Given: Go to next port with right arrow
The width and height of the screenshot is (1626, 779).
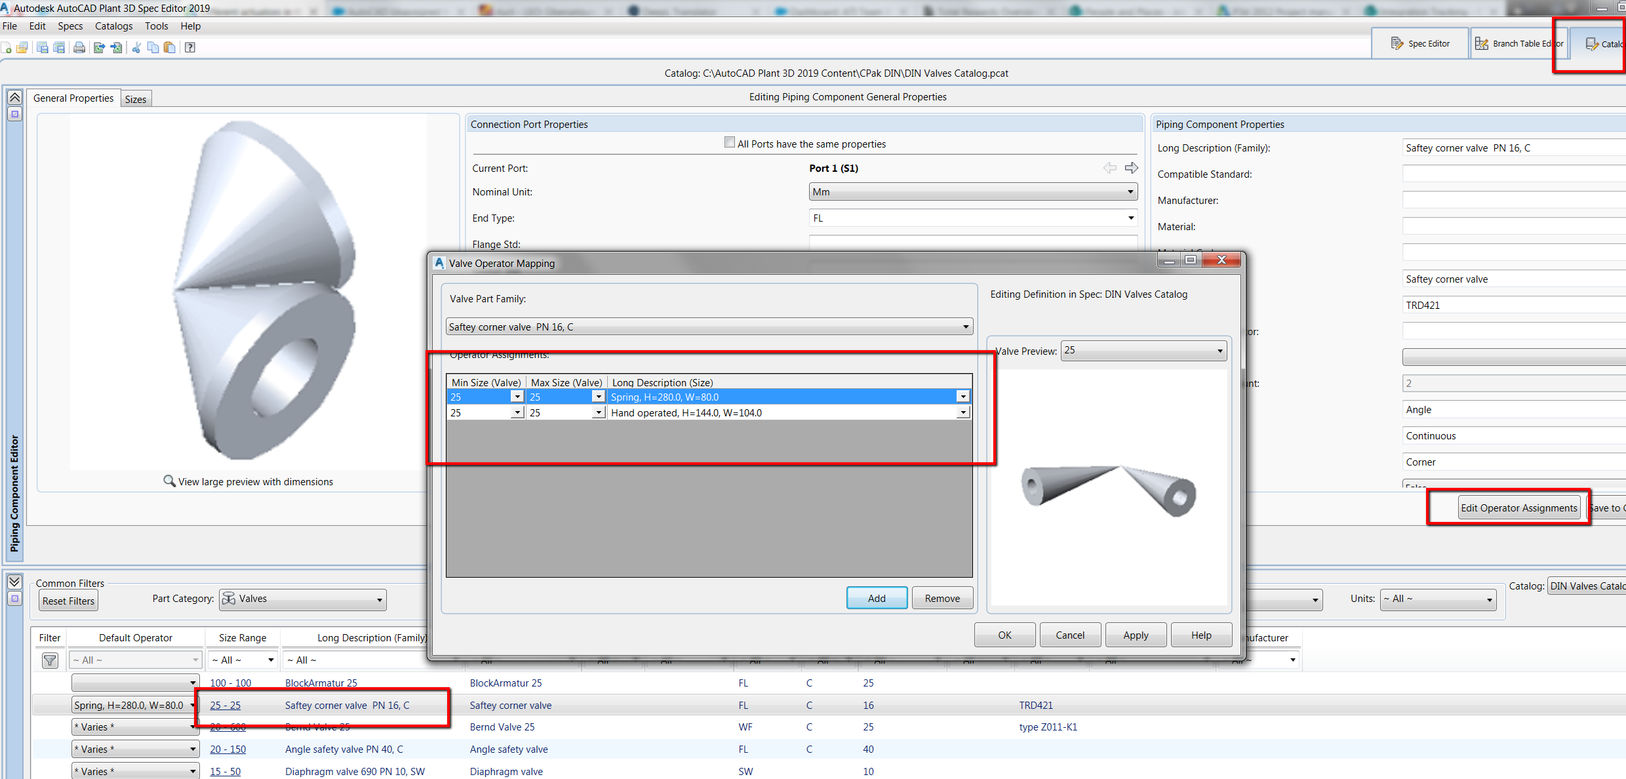Looking at the screenshot, I should (x=1132, y=168).
